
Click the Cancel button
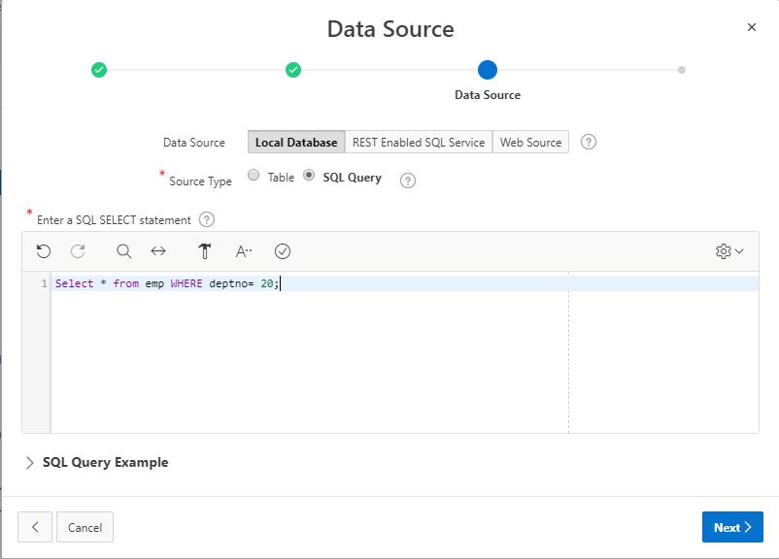pos(85,527)
